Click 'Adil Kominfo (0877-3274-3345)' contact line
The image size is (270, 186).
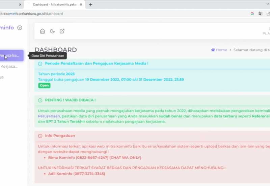pos(77,174)
